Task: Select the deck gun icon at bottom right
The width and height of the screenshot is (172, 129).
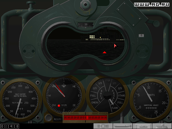Action: [162, 126]
